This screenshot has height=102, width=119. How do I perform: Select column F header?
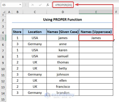116,12
